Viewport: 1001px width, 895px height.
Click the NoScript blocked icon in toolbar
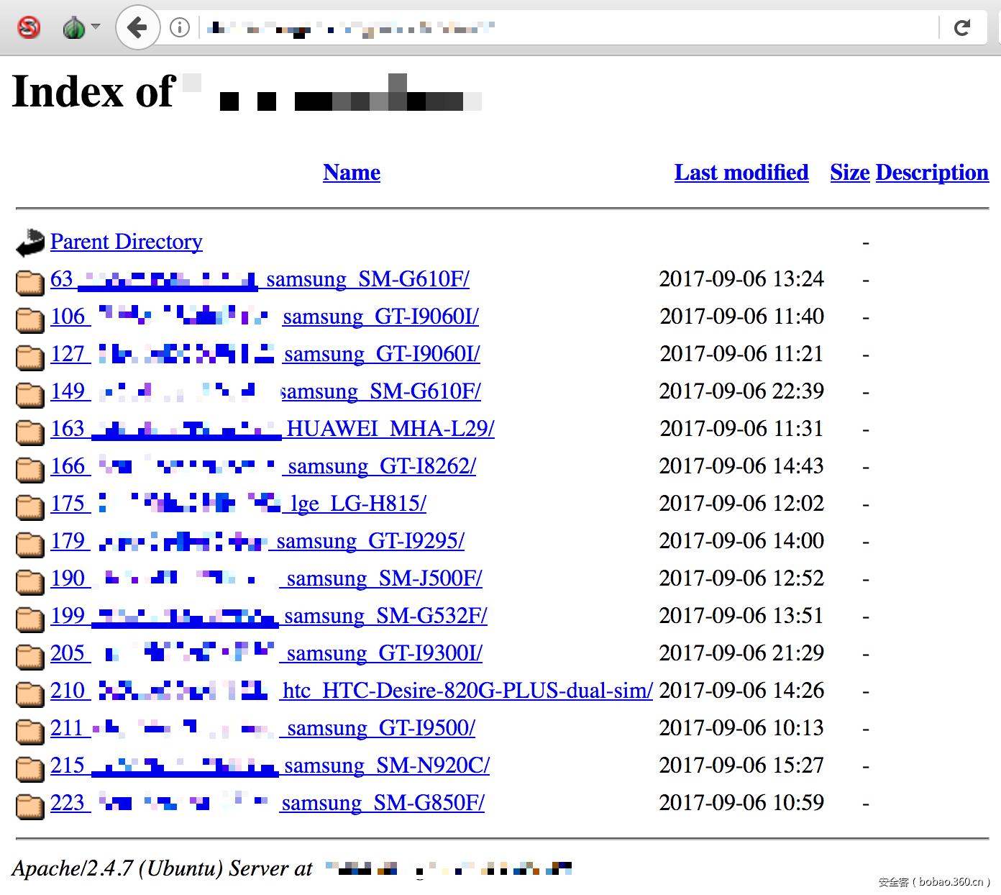click(x=29, y=28)
